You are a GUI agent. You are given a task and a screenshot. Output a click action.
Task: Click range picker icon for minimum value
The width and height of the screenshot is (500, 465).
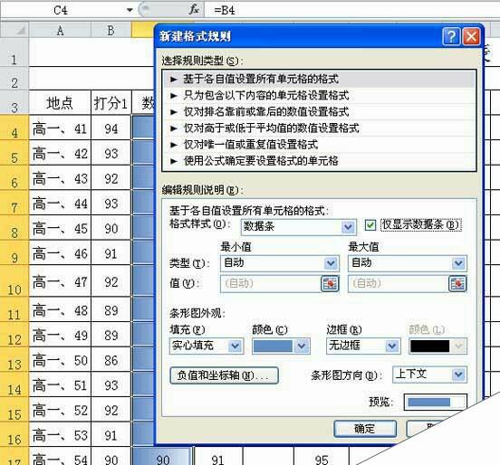coord(330,283)
